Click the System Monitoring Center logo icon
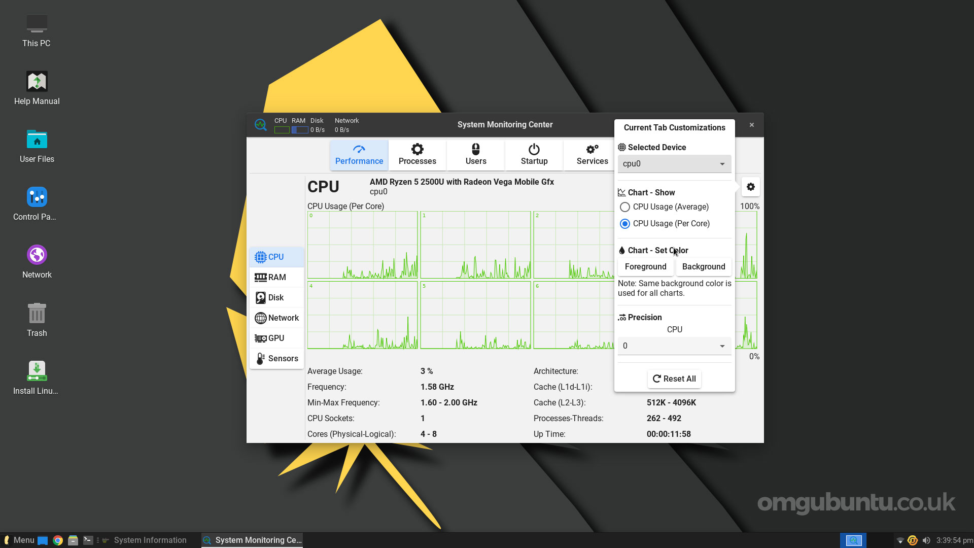Screen dimensions: 974x548 click(x=260, y=125)
